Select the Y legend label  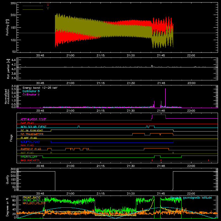(x=48, y=9)
